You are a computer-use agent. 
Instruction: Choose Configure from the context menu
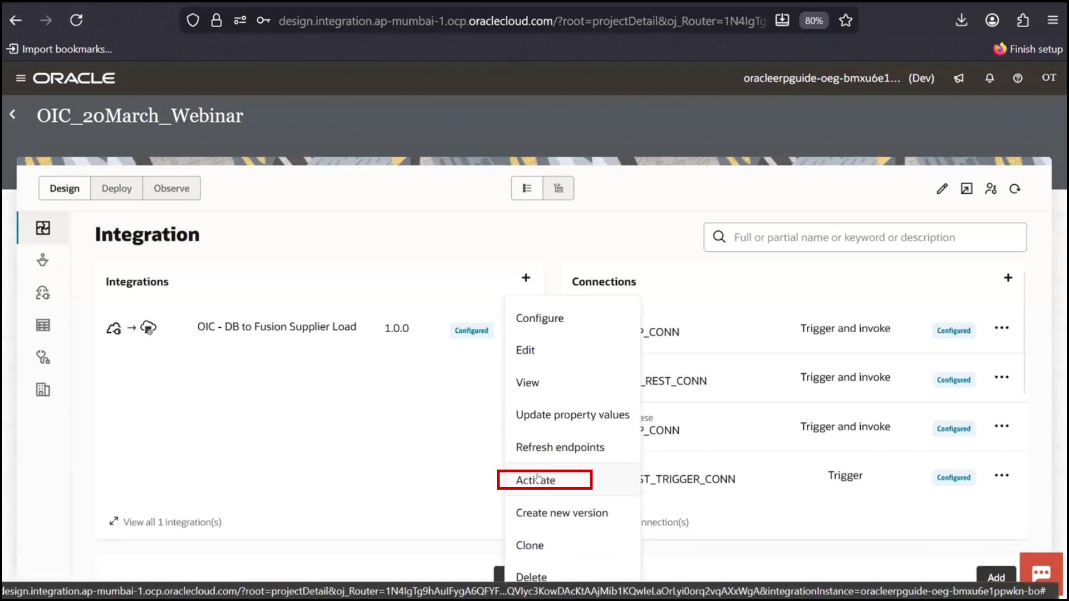pyautogui.click(x=572, y=318)
